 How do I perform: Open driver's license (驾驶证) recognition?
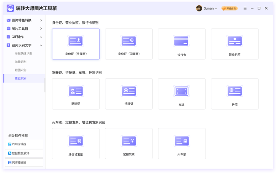click(x=76, y=91)
